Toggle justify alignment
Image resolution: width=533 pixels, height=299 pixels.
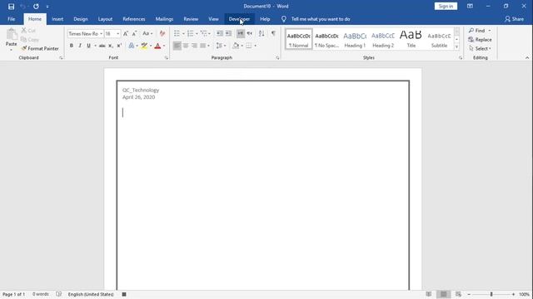[203, 46]
